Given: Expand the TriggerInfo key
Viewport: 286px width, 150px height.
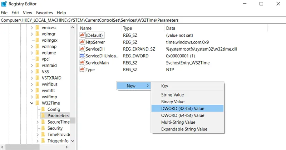Looking at the screenshot, I should coord(38,141).
